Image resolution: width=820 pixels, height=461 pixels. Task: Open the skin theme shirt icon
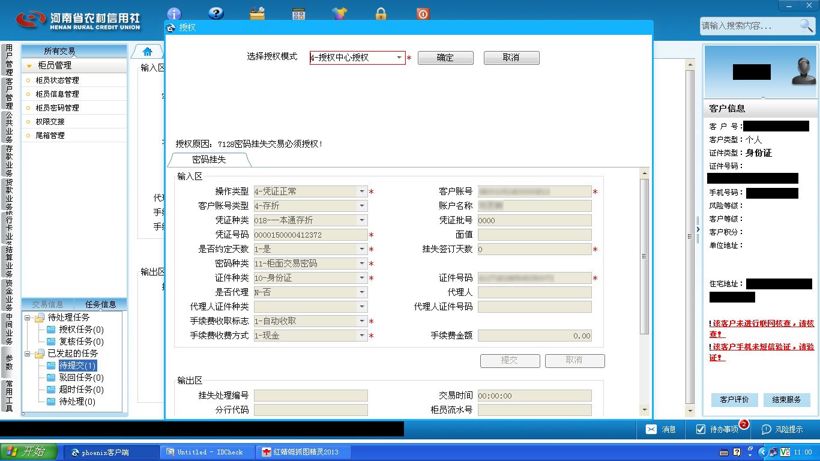(x=340, y=13)
